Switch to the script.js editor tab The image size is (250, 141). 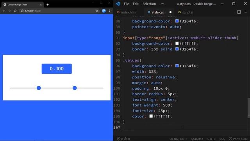pos(186,12)
